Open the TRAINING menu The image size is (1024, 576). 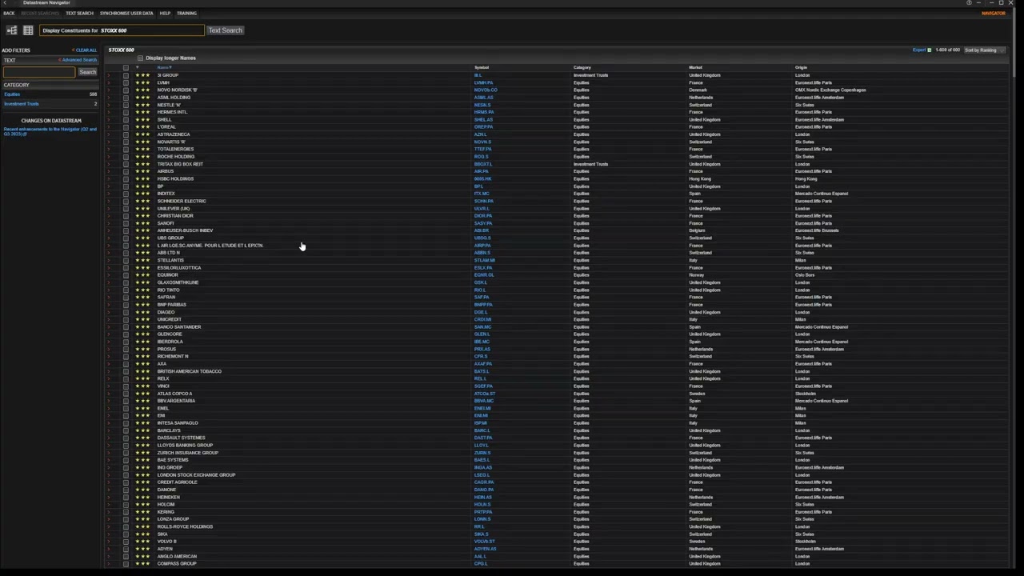(186, 14)
